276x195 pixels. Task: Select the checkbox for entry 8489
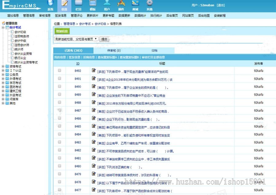click(x=59, y=94)
